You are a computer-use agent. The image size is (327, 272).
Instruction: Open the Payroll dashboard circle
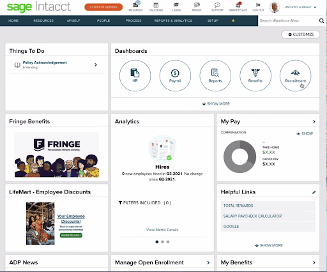pyautogui.click(x=175, y=75)
